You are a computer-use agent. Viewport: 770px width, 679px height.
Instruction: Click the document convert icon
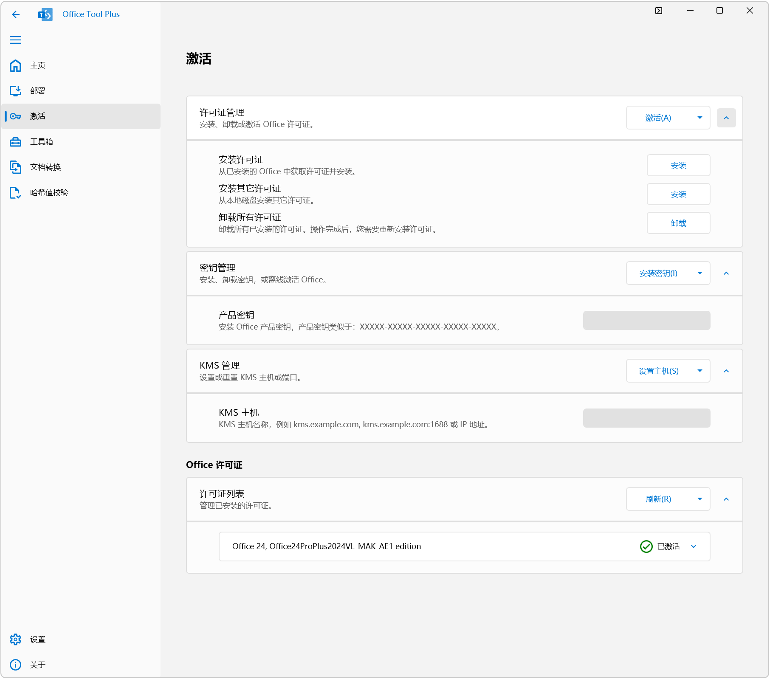[x=16, y=167]
